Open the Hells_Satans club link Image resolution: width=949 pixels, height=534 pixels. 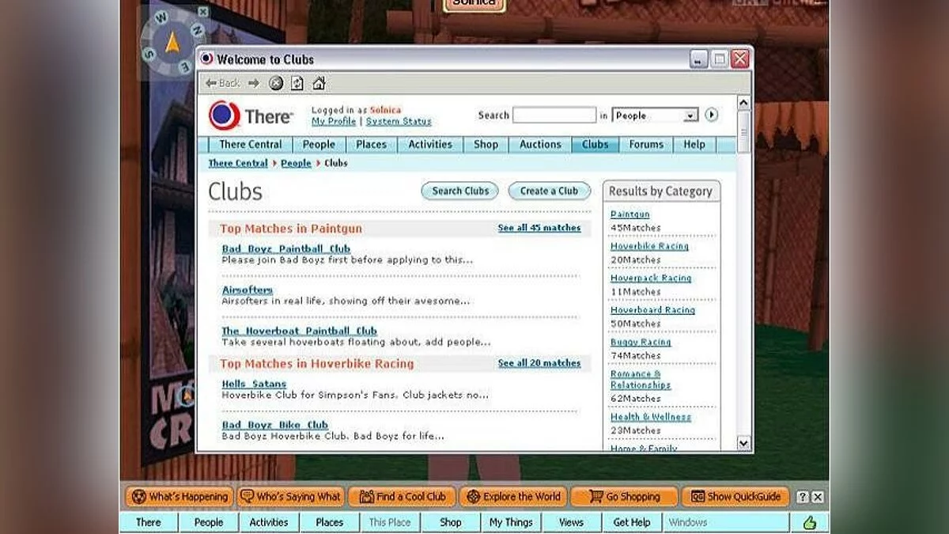[254, 384]
